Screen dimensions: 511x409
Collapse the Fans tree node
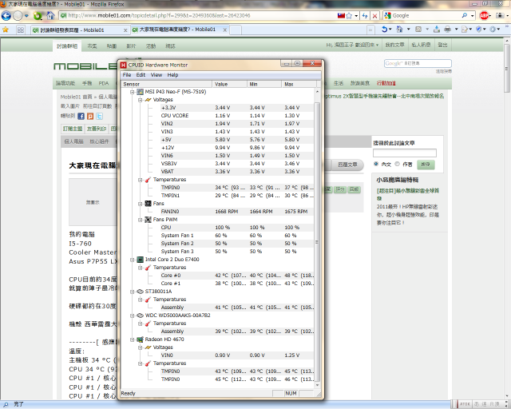tap(141, 204)
